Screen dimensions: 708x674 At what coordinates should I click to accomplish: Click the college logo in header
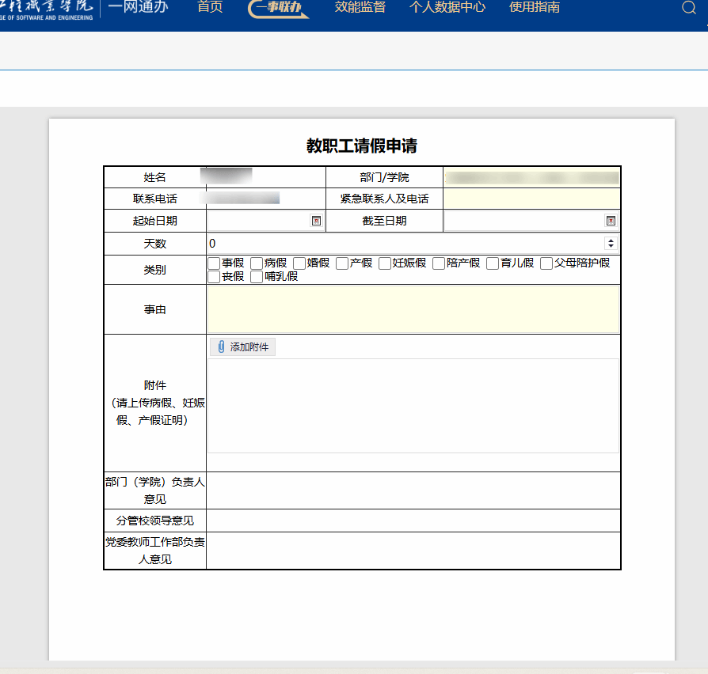pyautogui.click(x=48, y=8)
